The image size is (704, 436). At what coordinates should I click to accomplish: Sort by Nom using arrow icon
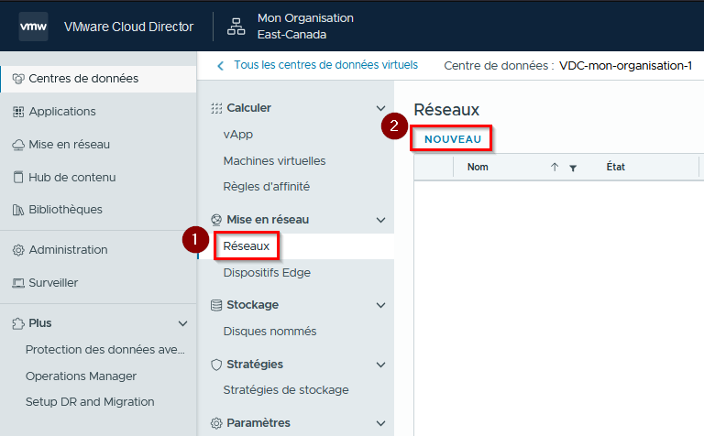pyautogui.click(x=555, y=168)
